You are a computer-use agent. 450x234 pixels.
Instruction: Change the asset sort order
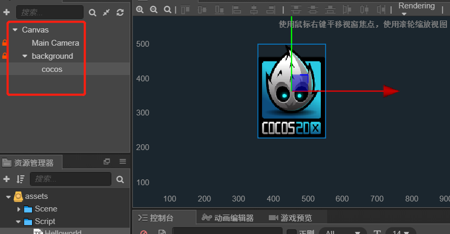point(20,179)
